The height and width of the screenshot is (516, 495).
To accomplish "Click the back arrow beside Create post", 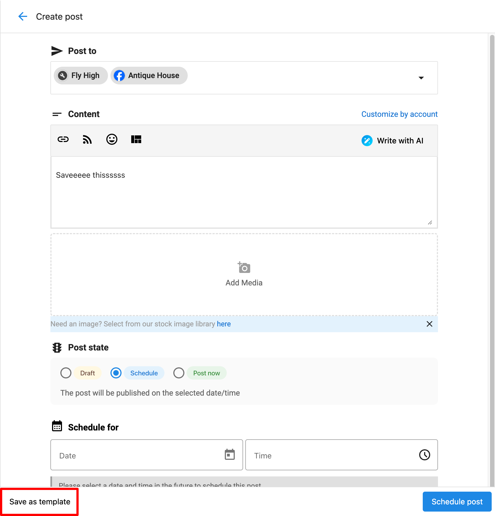I will point(23,17).
